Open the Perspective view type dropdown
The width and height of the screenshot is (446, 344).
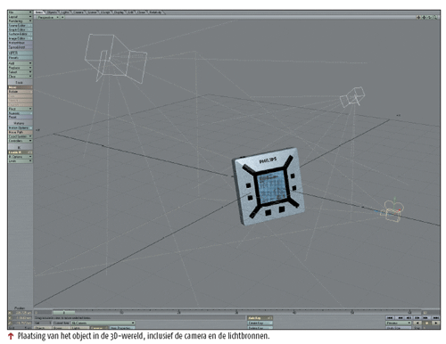click(48, 17)
